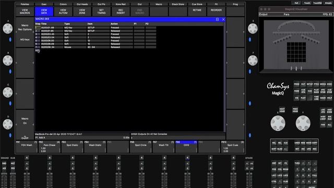Click the SINGLE key
Viewport: 334px width, 188px height.
(x=329, y=118)
